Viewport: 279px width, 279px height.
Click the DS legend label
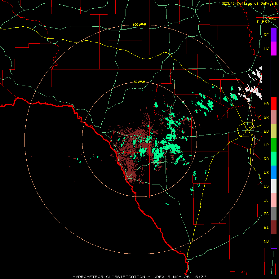(266, 186)
